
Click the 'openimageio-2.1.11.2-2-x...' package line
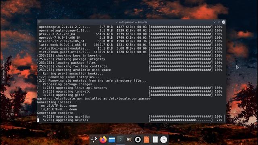(x=131, y=27)
